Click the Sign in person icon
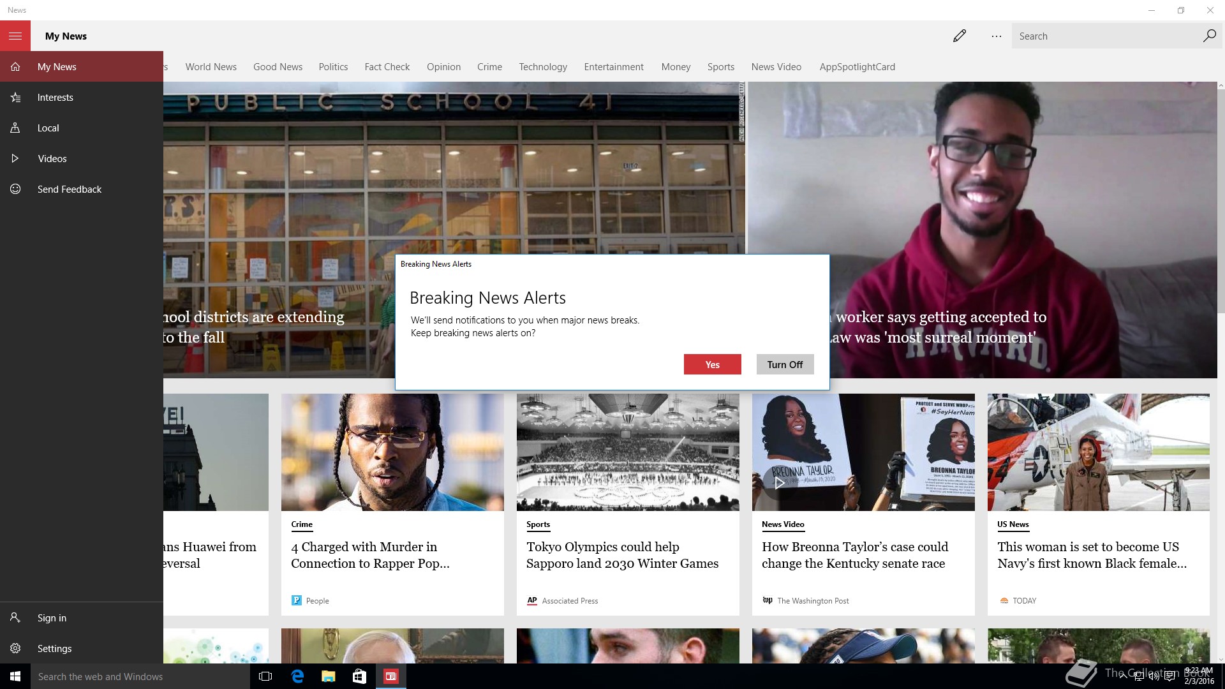Viewport: 1225px width, 689px height. coord(15,618)
